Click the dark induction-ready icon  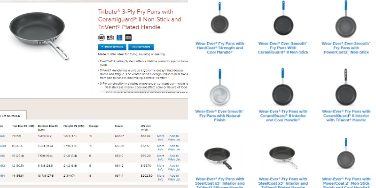[x=128, y=38]
